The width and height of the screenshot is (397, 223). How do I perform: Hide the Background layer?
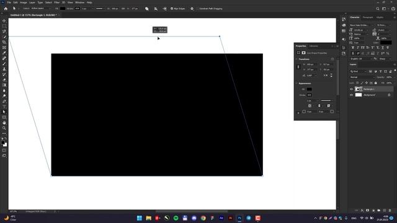point(351,95)
